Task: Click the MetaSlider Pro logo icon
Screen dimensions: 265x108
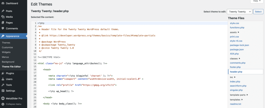Action: click(3, 98)
